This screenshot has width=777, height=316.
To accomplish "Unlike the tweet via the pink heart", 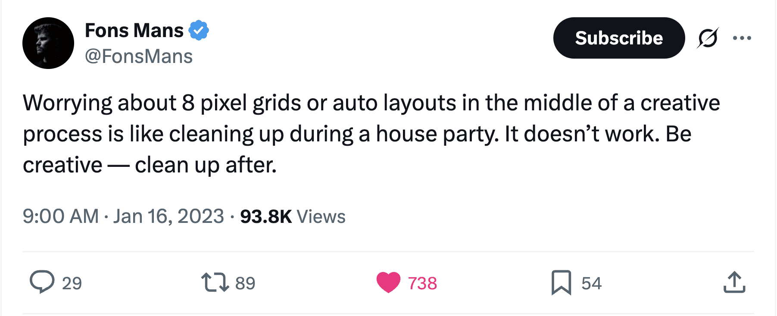I will pos(388,283).
